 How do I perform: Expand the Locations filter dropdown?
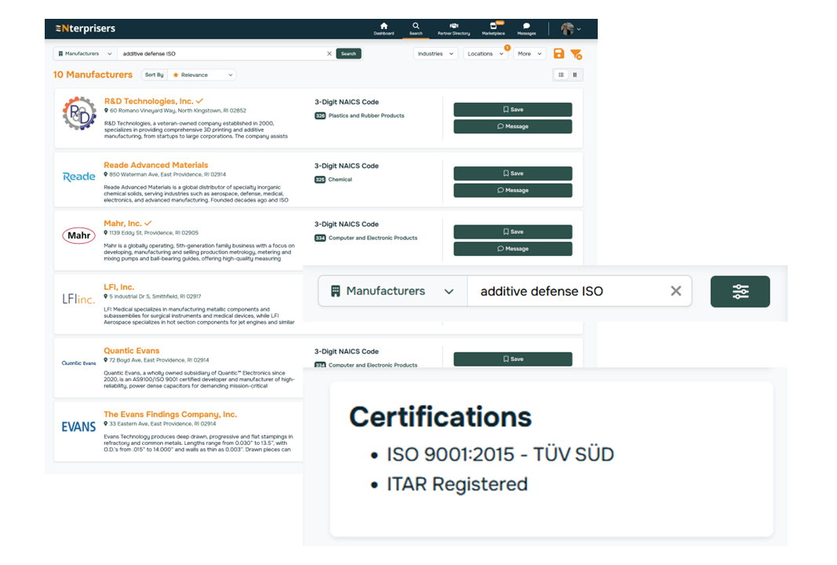[486, 53]
